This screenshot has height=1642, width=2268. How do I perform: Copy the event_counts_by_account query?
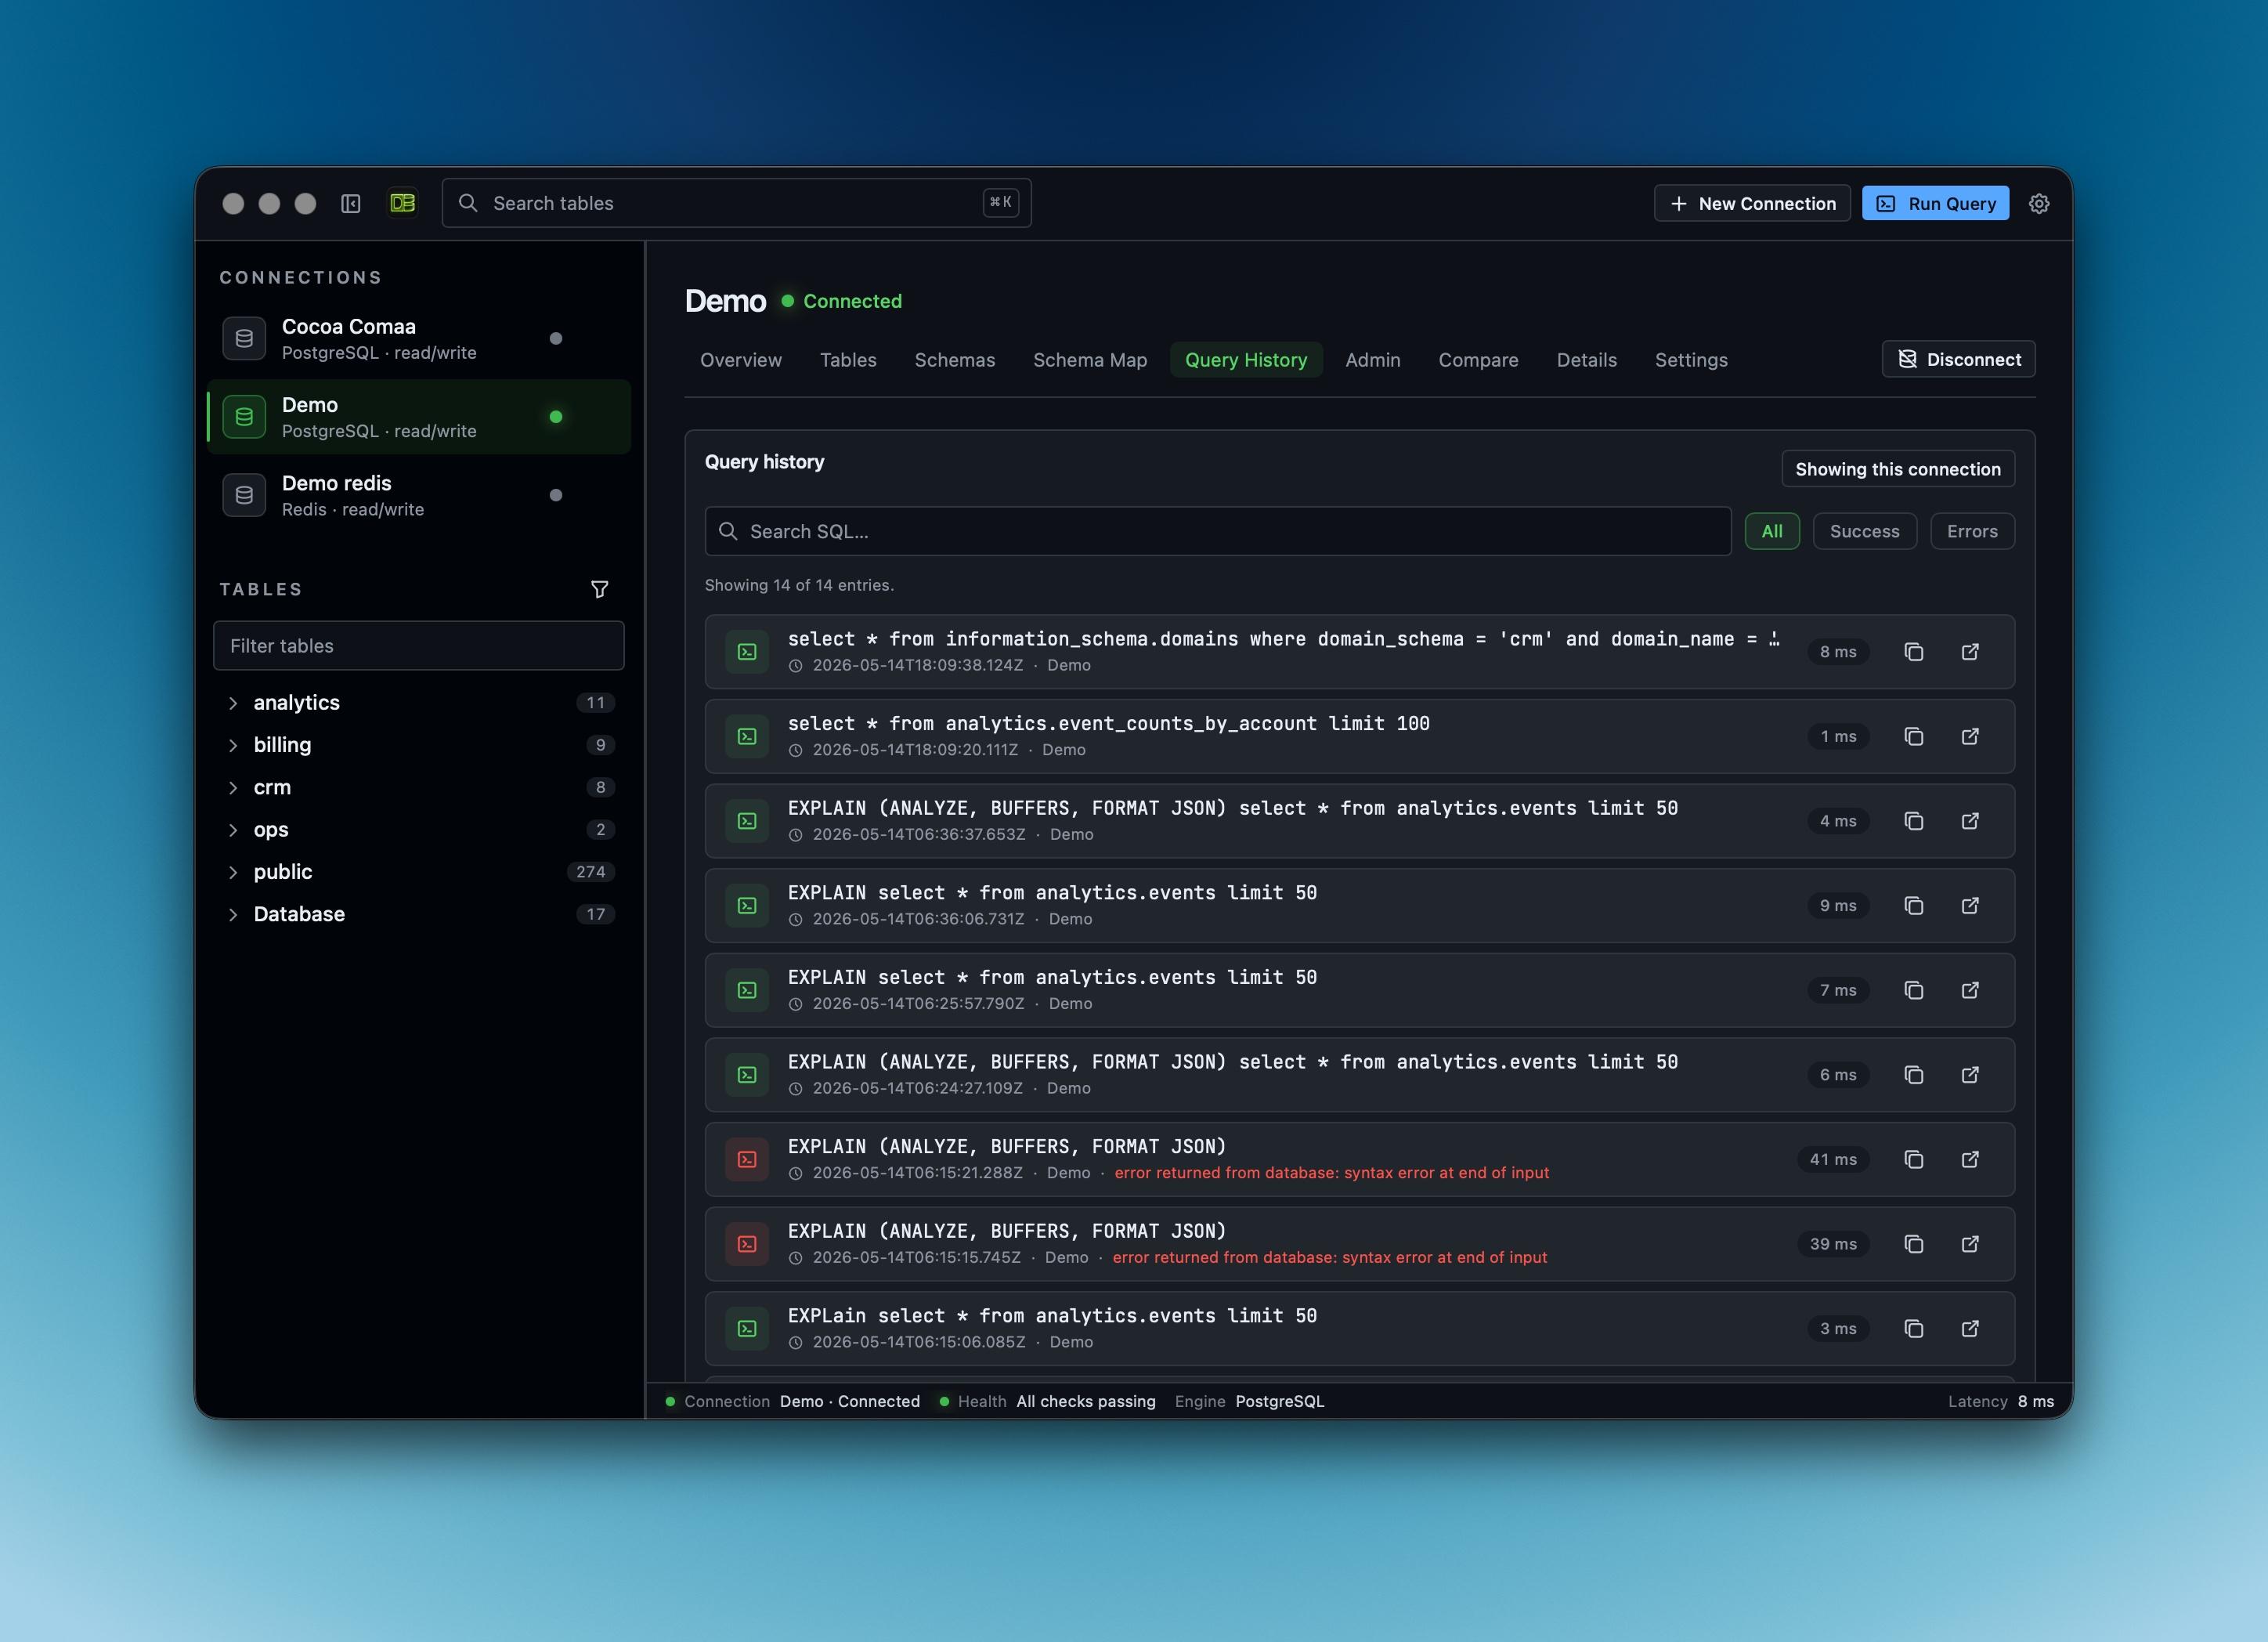[x=1913, y=736]
